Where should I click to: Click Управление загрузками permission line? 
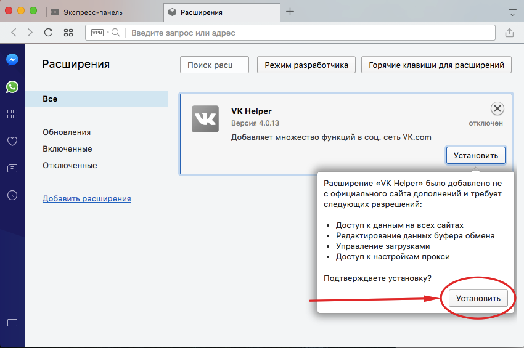[x=383, y=246]
